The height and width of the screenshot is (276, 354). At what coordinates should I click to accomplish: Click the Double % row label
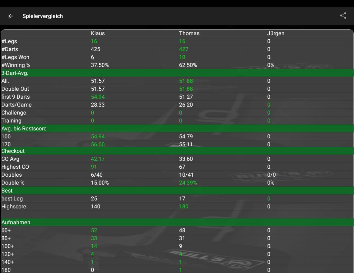[13, 183]
